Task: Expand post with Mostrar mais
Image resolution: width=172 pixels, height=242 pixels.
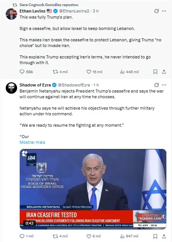Action: pyautogui.click(x=32, y=142)
